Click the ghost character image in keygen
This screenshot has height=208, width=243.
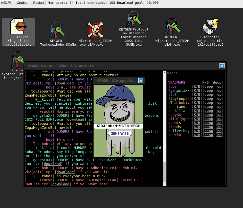118,121
